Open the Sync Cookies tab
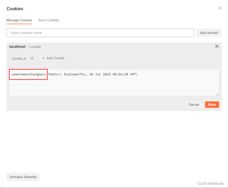Image resolution: width=228 pixels, height=188 pixels. [x=49, y=20]
